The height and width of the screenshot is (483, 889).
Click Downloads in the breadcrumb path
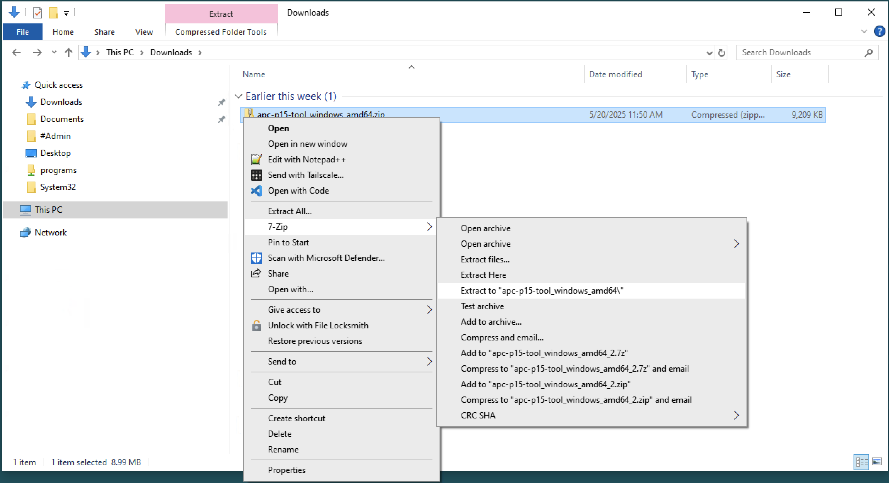pyautogui.click(x=171, y=52)
